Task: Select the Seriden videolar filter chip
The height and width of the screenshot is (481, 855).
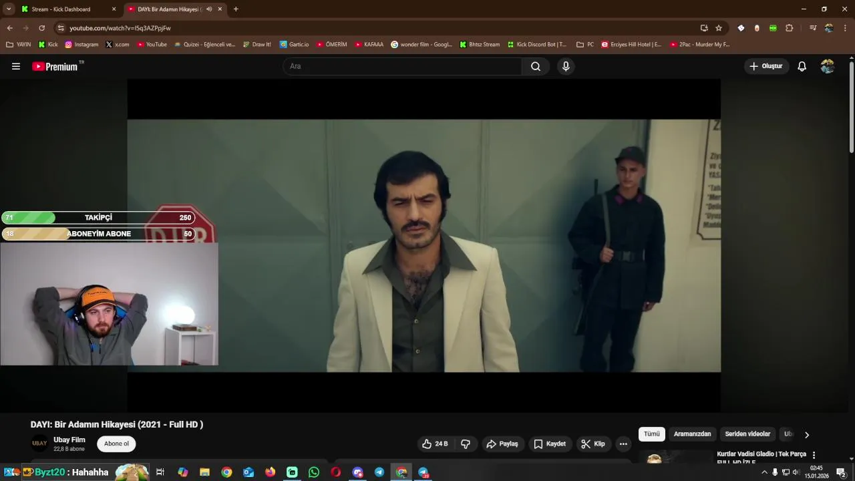Action: tap(747, 434)
